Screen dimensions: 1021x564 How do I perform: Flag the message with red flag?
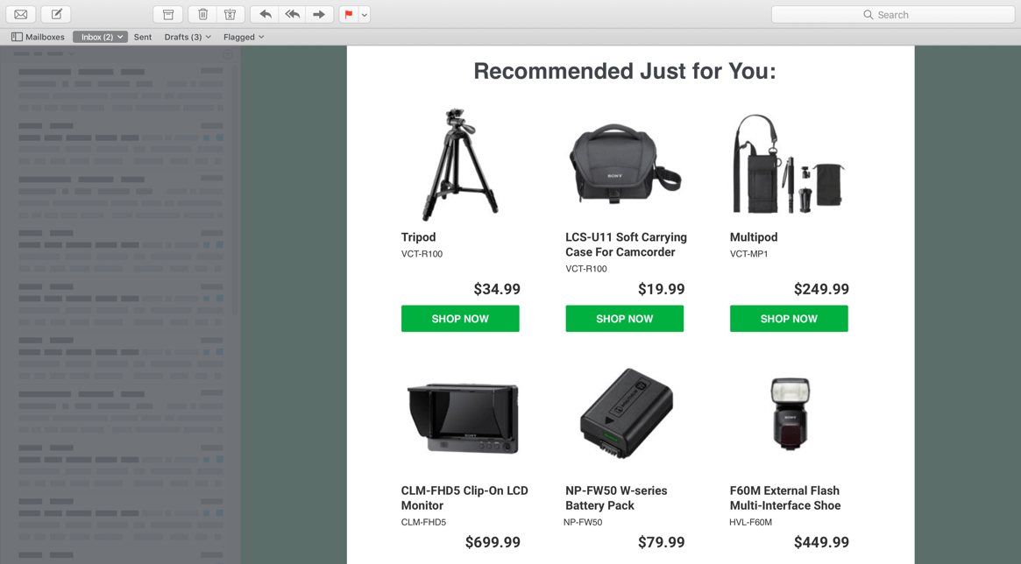[349, 14]
